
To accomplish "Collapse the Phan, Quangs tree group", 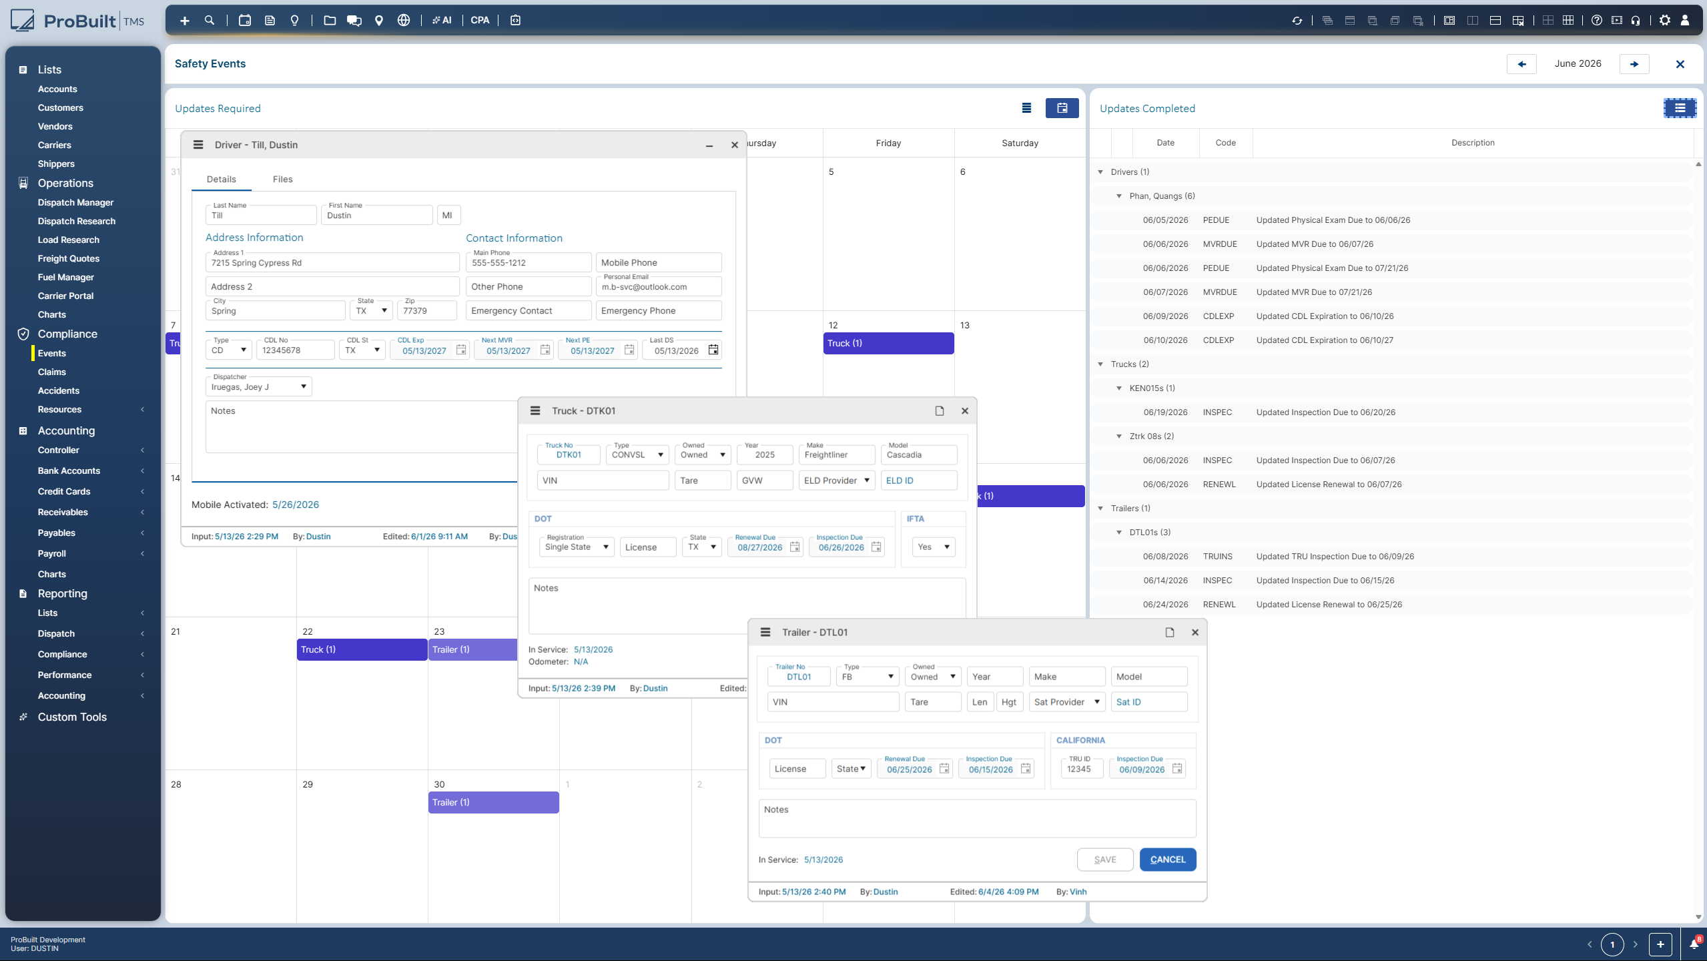I will tap(1119, 196).
